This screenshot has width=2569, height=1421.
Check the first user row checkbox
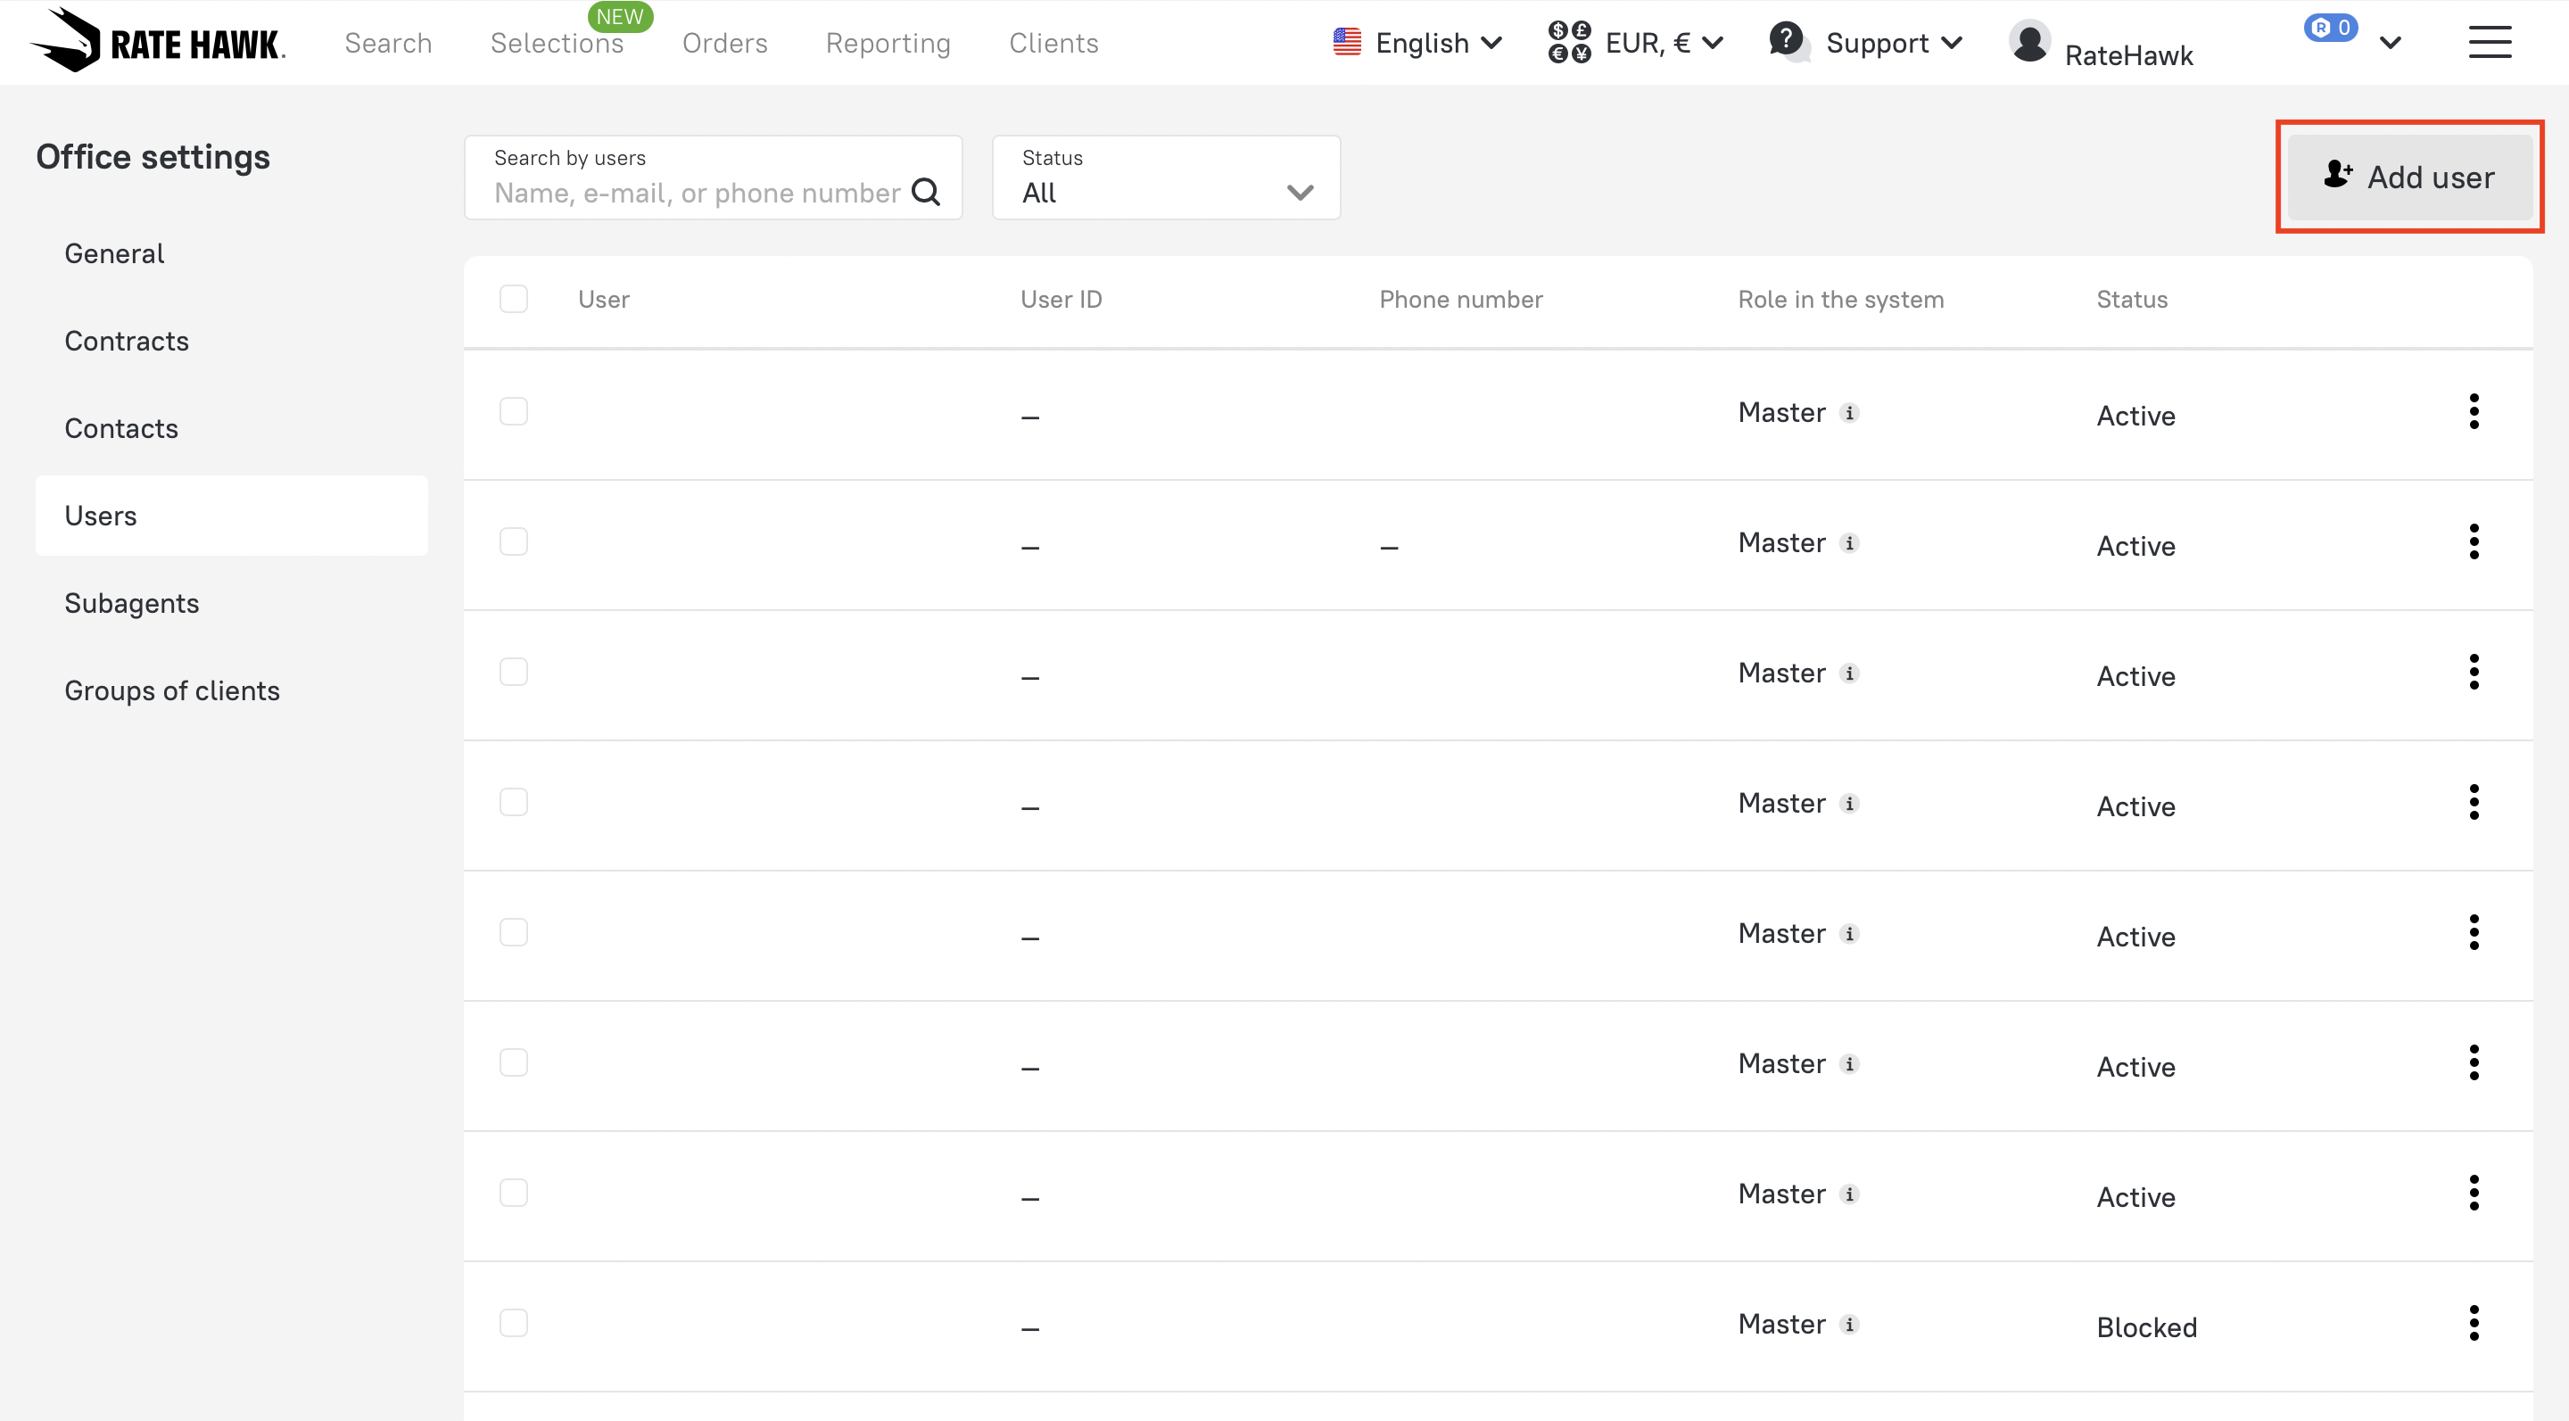(x=514, y=412)
